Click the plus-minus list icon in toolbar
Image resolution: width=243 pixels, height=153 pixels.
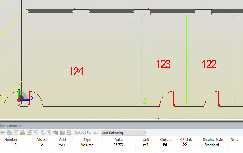tap(69, 133)
